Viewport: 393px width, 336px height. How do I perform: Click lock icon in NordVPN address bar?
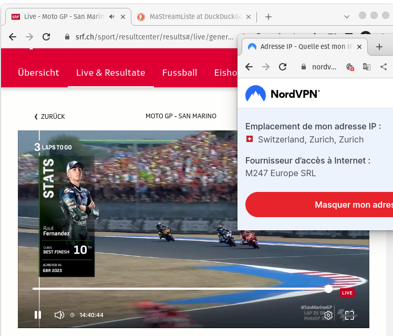click(304, 67)
